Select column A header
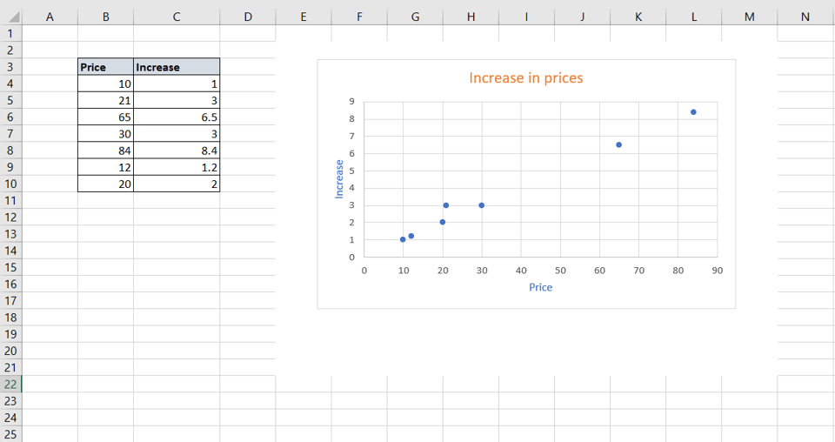The width and height of the screenshot is (835, 442). (50, 17)
